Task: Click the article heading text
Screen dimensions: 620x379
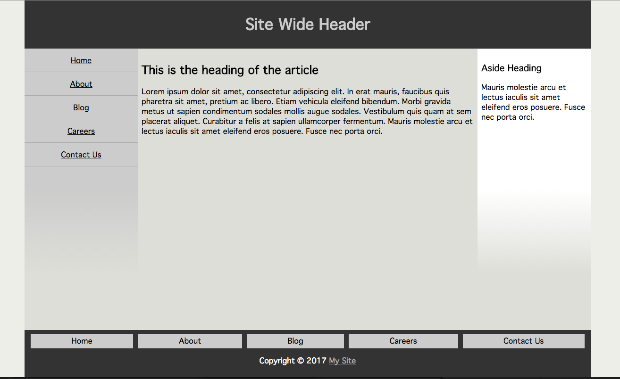Action: click(230, 70)
